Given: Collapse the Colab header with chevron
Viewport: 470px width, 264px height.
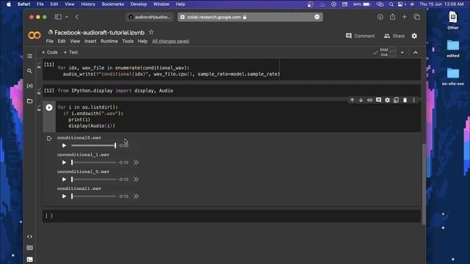Looking at the screenshot, I should [x=416, y=53].
